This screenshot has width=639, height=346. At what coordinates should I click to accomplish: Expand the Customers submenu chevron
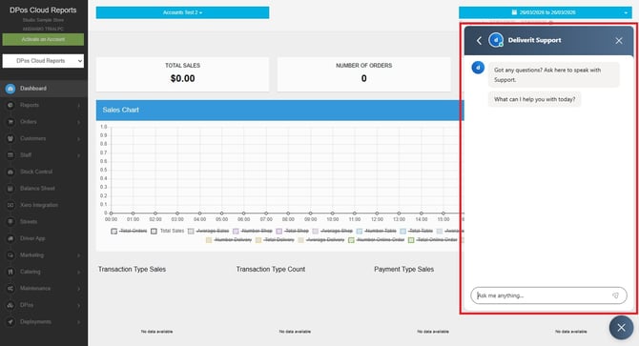[78, 139]
